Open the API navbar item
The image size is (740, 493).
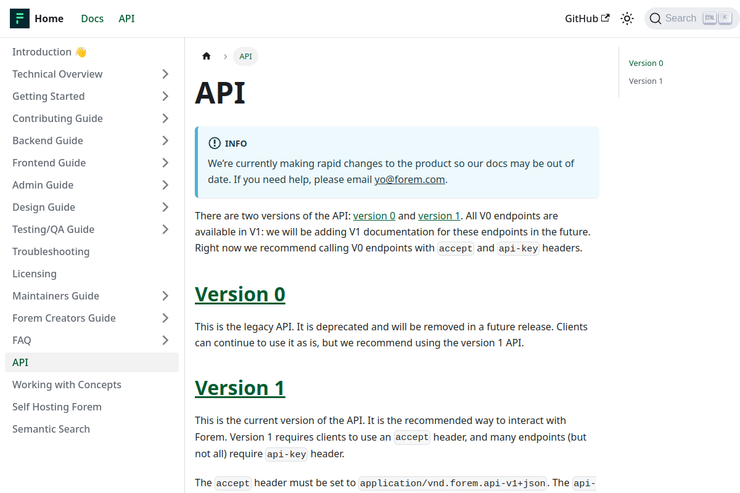coord(126,18)
